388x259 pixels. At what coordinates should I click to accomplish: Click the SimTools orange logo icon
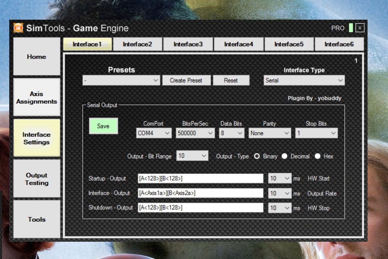[x=18, y=28]
